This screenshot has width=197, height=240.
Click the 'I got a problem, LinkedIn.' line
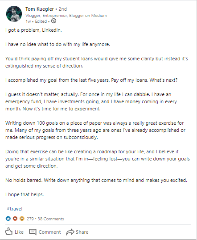coord(33,30)
